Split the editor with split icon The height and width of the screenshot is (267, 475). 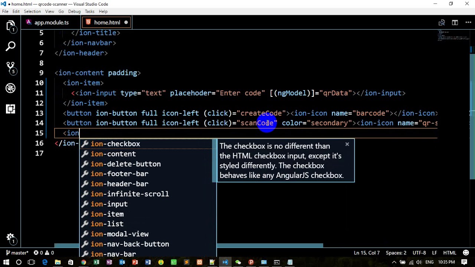[x=455, y=23]
